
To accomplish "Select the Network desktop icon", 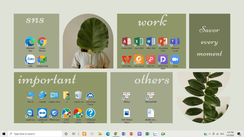I will click(x=42, y=97).
